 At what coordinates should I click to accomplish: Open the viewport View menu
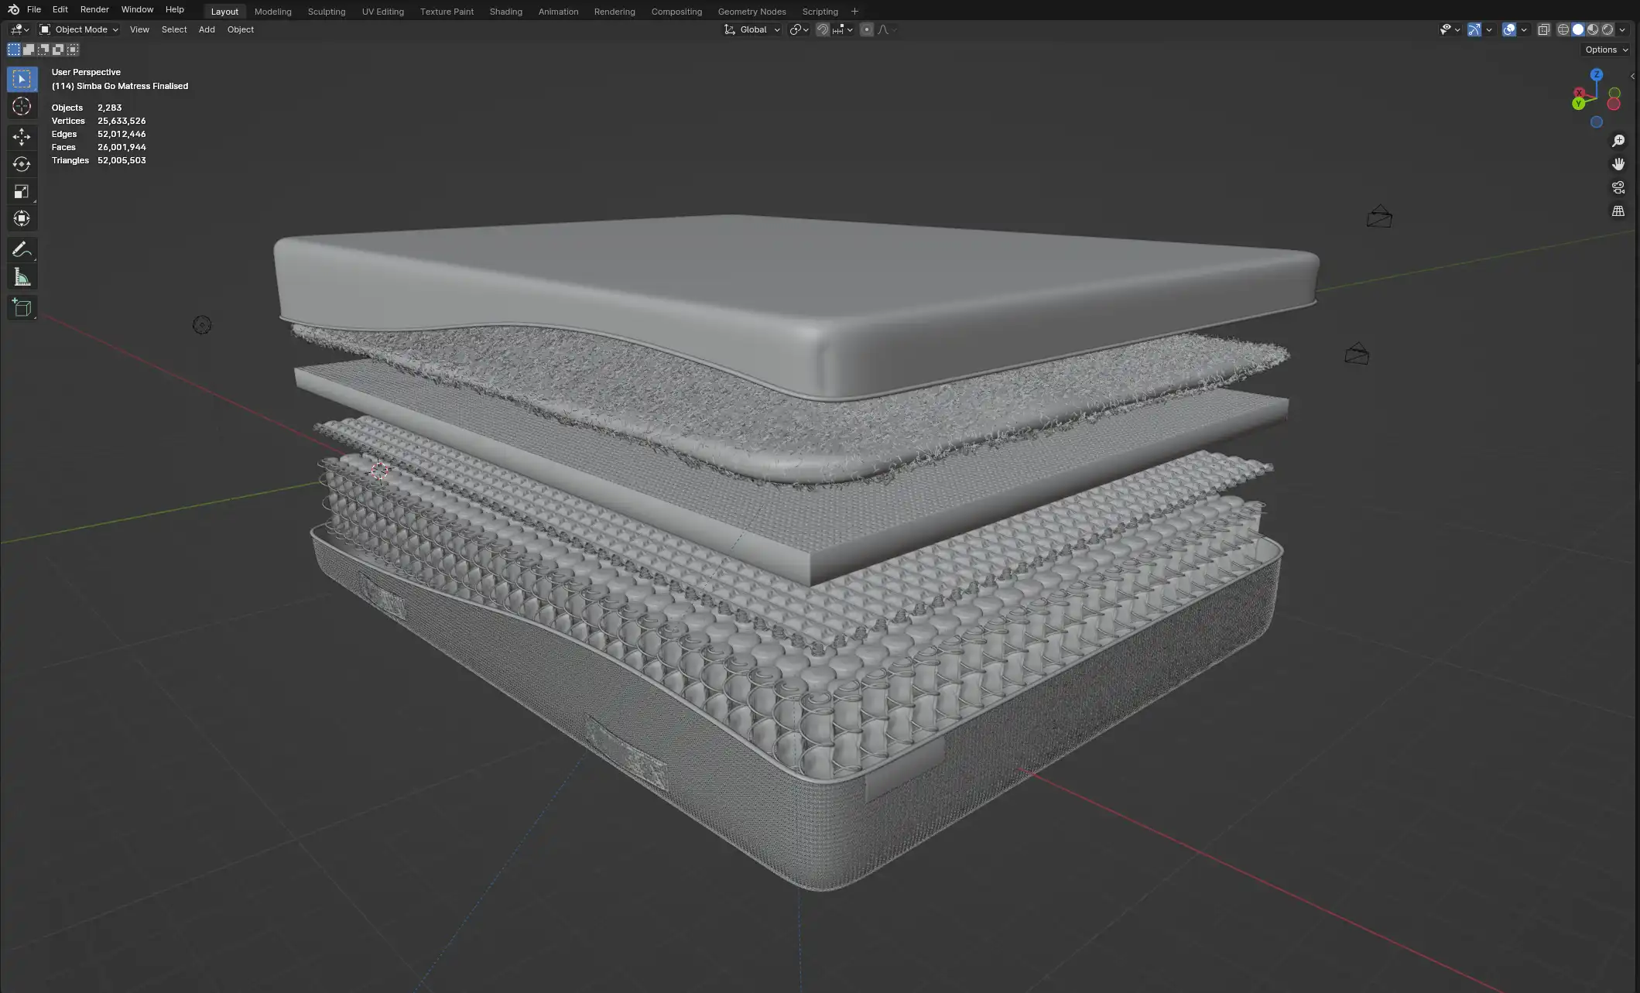coord(139,29)
